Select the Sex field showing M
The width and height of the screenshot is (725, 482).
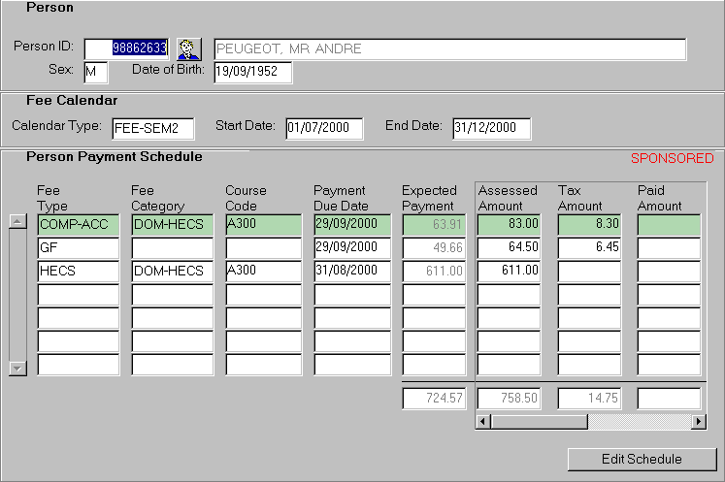[95, 73]
